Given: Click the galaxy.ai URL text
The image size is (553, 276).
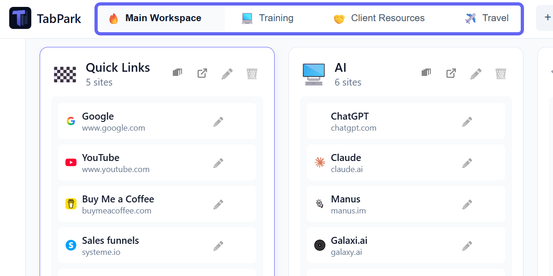Looking at the screenshot, I should (346, 252).
